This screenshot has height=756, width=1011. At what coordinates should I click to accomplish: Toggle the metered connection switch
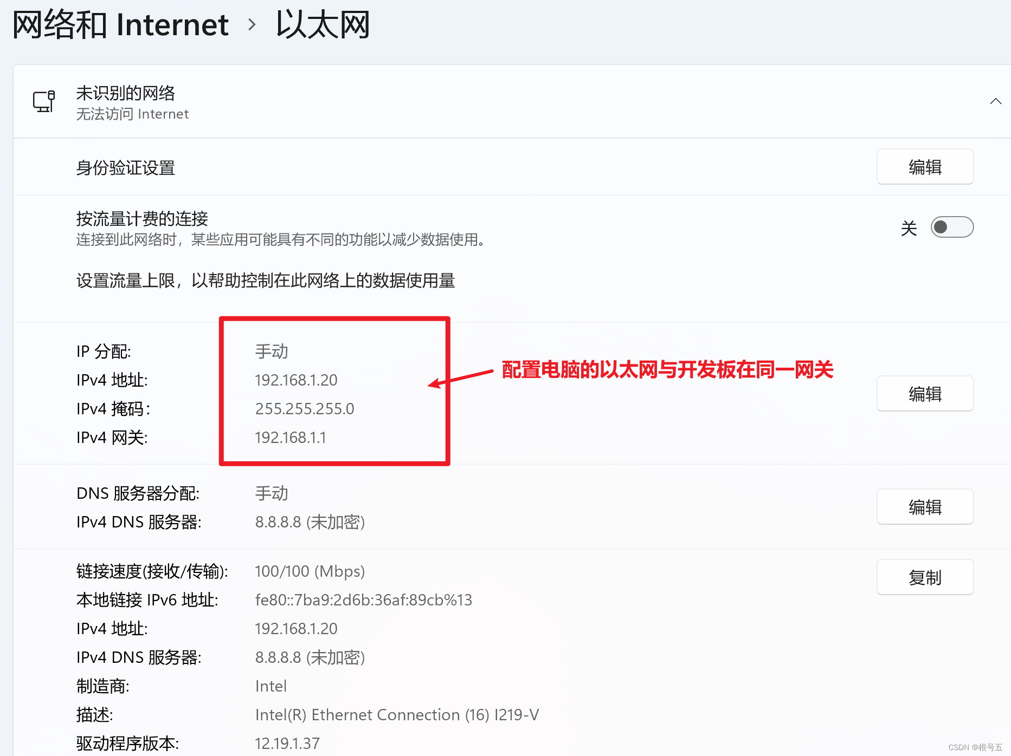click(952, 227)
